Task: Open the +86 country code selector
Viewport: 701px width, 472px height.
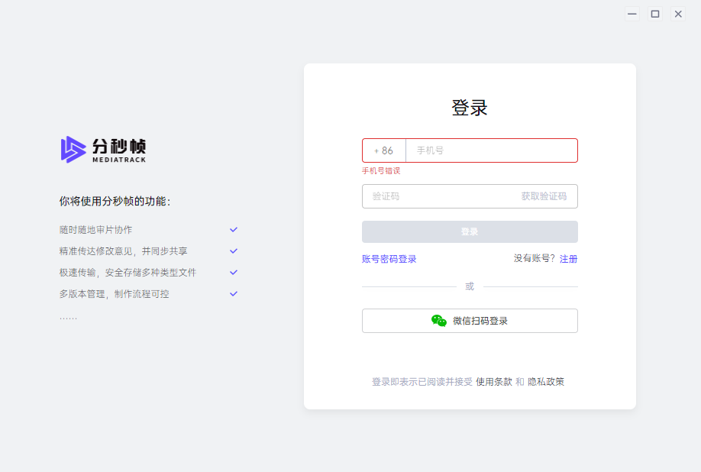Action: (x=383, y=150)
